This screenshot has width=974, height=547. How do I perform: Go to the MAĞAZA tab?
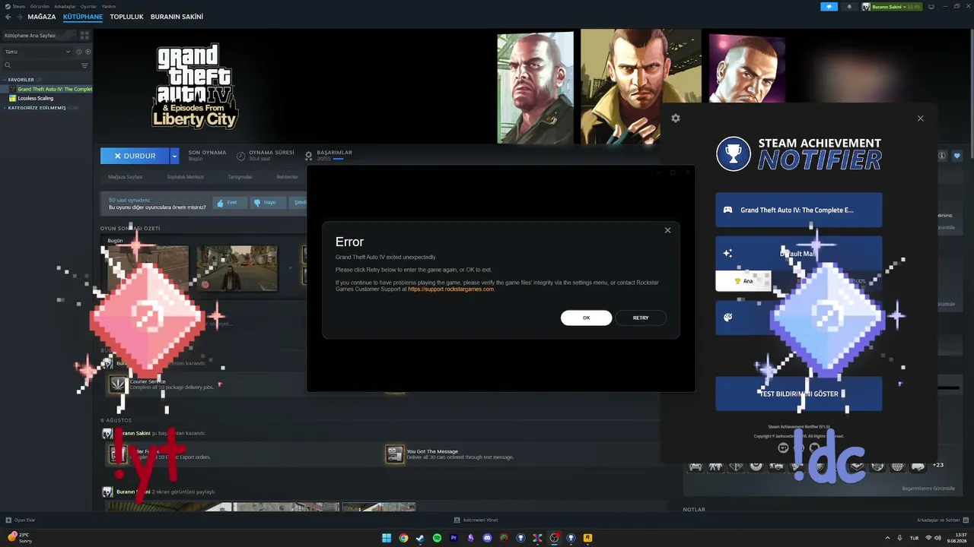[42, 17]
